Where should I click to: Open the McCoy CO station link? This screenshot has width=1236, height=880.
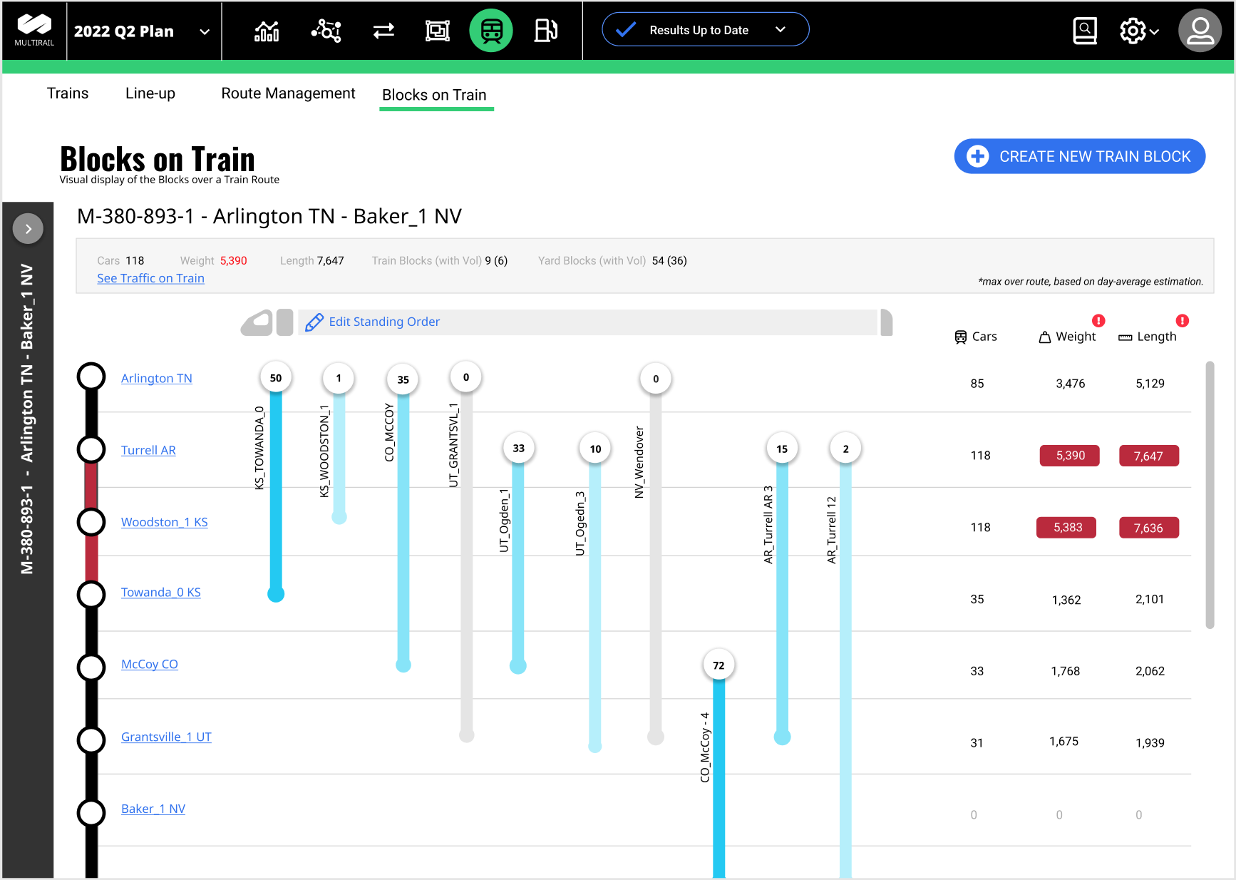pyautogui.click(x=150, y=664)
